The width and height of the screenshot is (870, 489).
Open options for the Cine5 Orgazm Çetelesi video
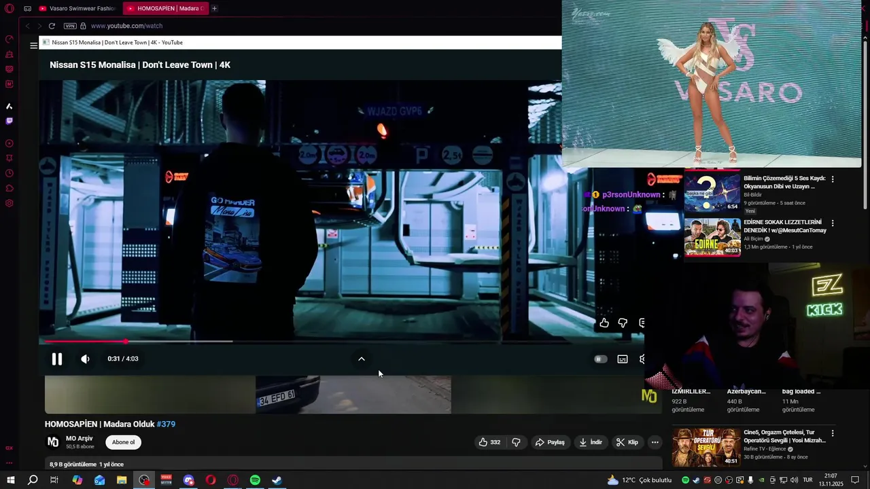(x=833, y=433)
